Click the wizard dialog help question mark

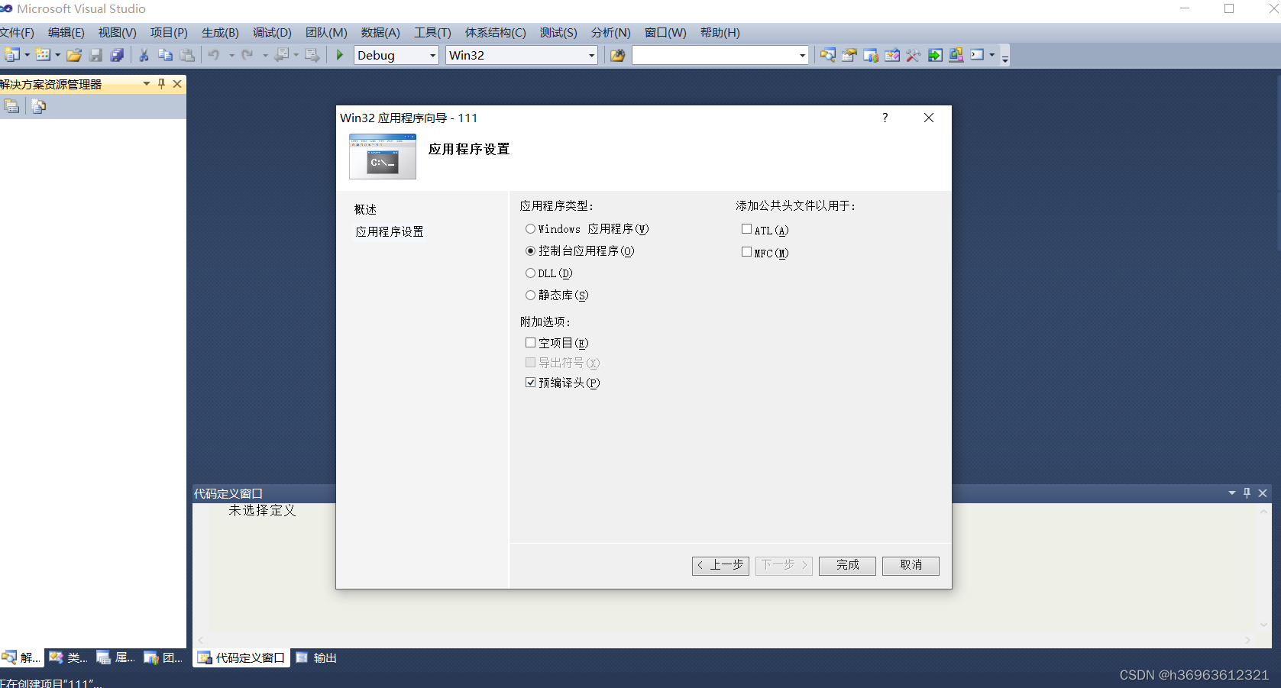885,118
